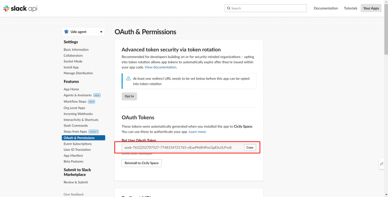Open Review & Submit page
Screen dimensions: 388x197
(76, 182)
